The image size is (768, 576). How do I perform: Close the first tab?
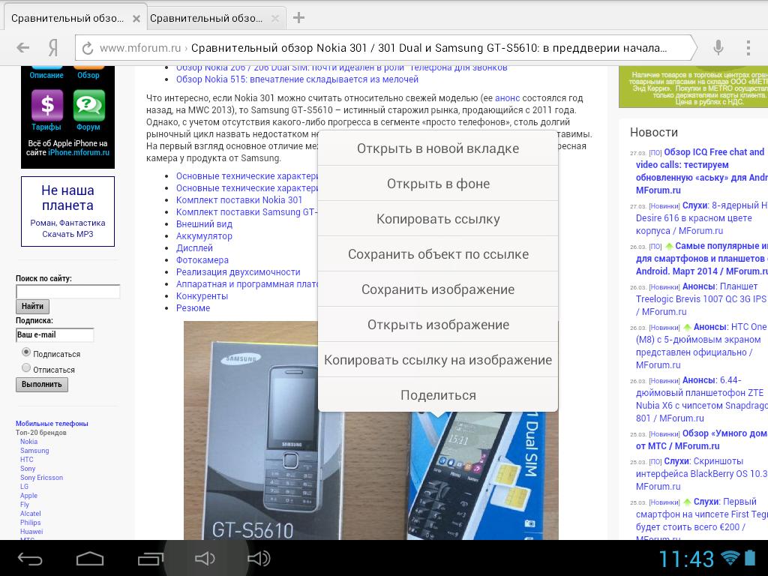pos(136,19)
